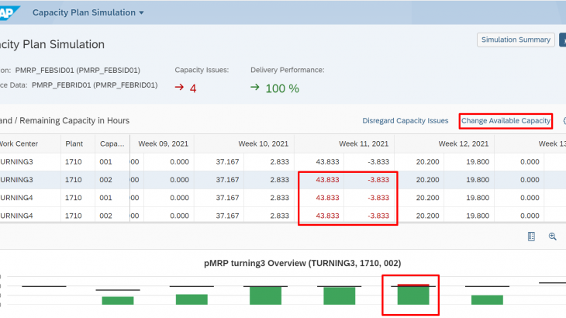This screenshot has height=318, width=566.
Task: Click the red capacity issues count 4
Action: (x=193, y=88)
